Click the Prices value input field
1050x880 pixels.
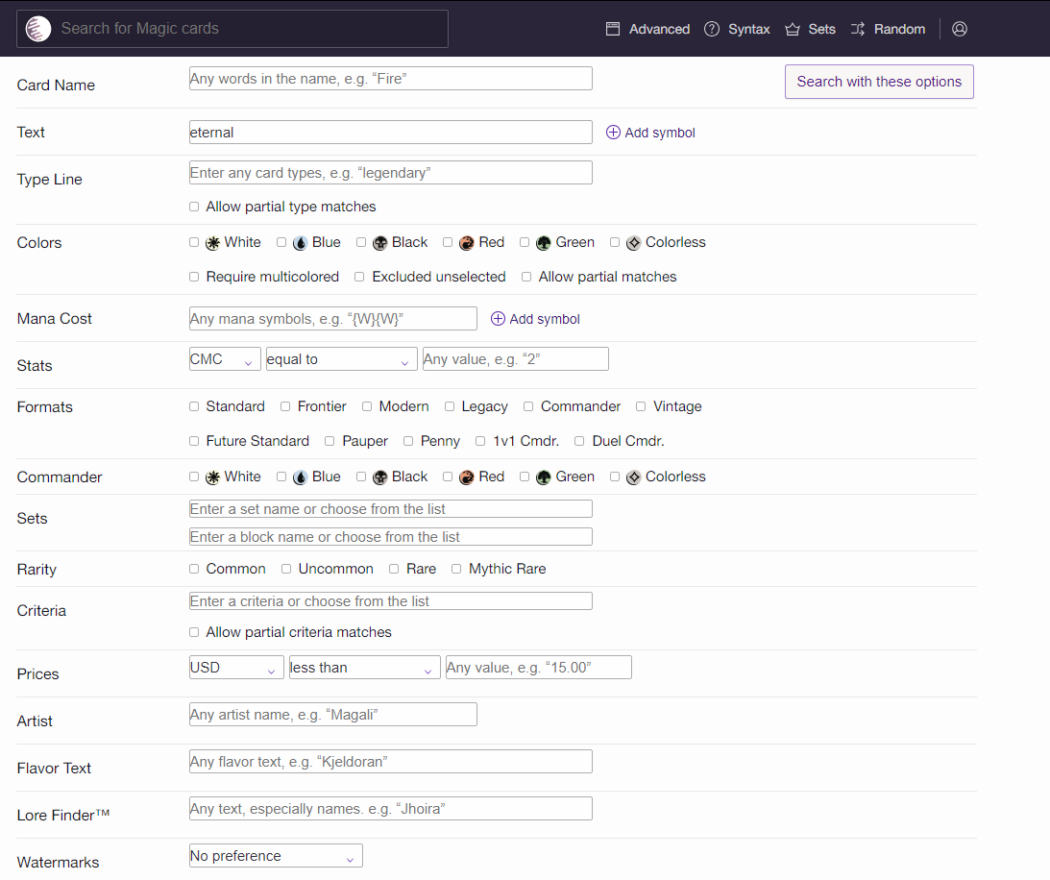click(x=538, y=668)
